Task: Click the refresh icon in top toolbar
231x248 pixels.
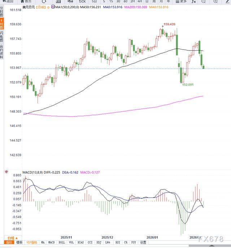Action: [44, 1]
